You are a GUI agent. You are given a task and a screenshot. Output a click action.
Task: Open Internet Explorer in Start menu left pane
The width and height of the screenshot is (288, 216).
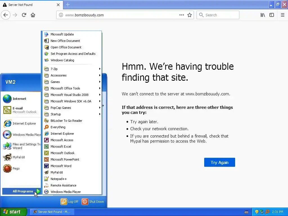point(21,123)
